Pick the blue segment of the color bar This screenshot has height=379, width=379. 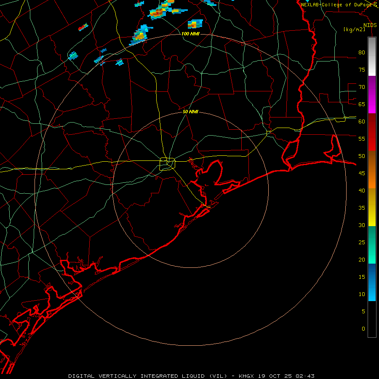pos(372,282)
